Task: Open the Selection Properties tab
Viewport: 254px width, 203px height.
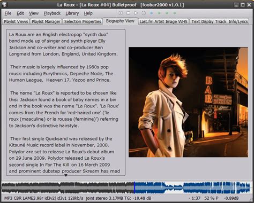Action: [x=83, y=21]
